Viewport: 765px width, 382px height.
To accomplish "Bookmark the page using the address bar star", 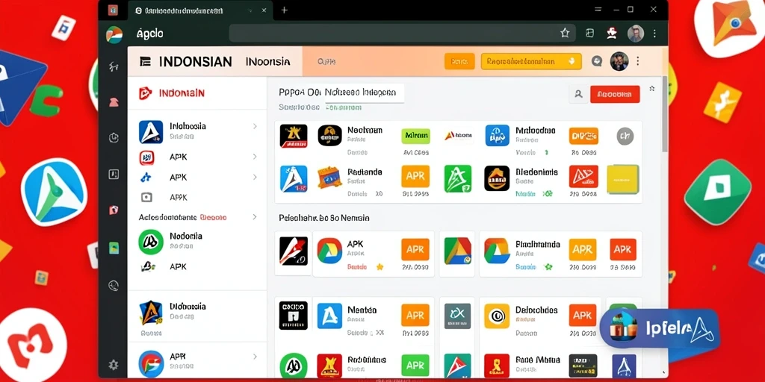I will [x=565, y=33].
